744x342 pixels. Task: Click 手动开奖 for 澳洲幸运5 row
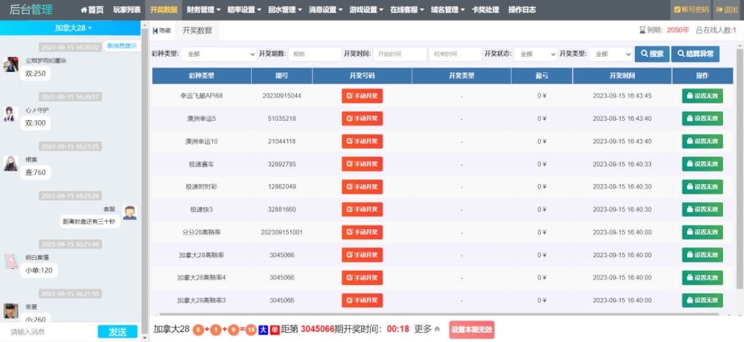click(362, 118)
